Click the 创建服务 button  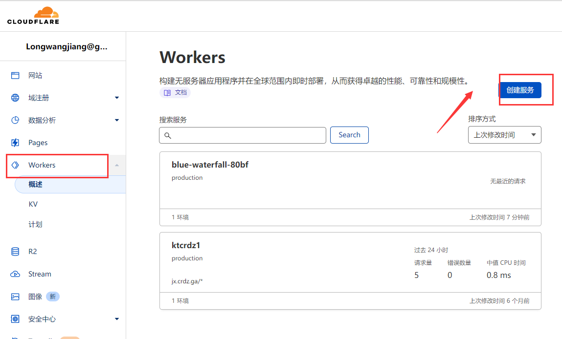point(520,90)
